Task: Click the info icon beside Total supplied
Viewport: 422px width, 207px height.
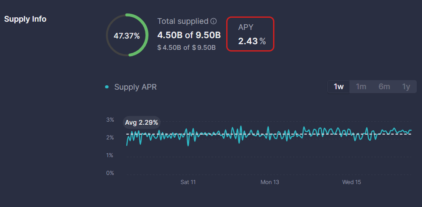Action: click(x=214, y=21)
